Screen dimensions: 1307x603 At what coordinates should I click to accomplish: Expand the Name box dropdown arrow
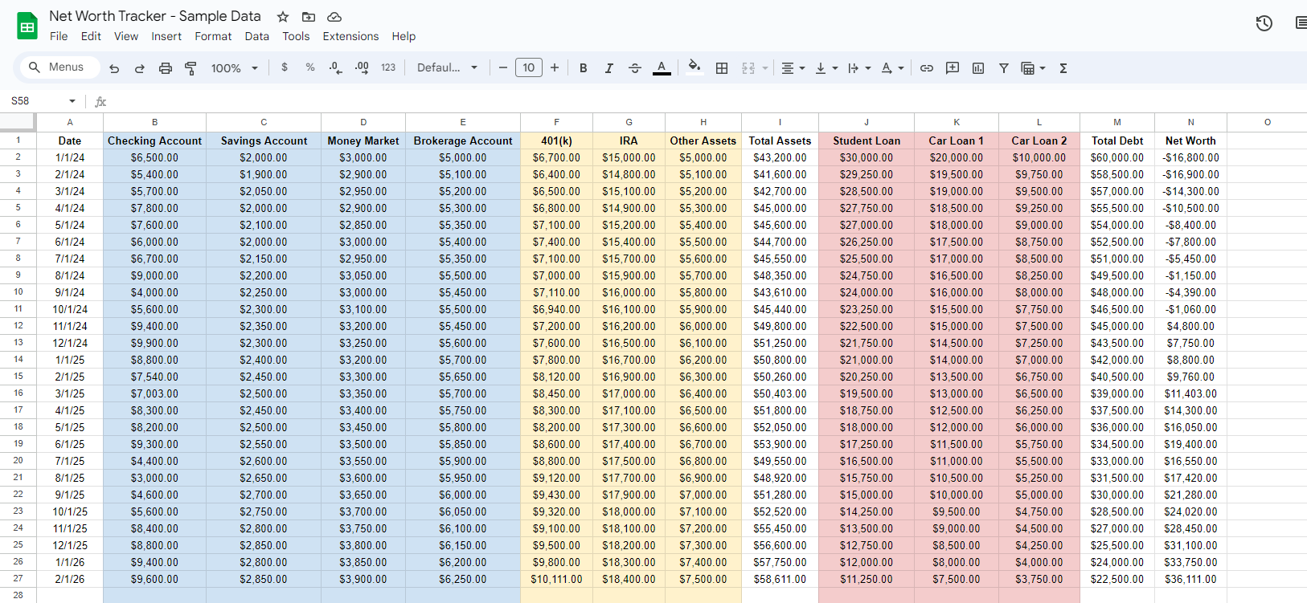click(72, 101)
